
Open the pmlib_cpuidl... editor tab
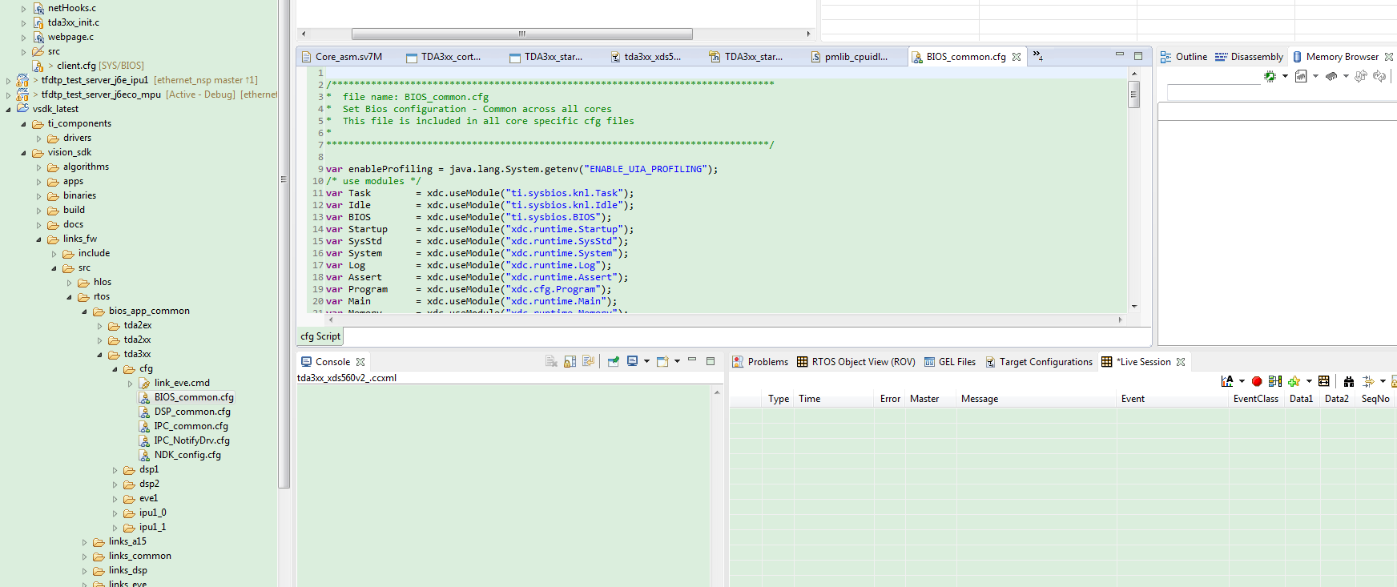coord(849,57)
